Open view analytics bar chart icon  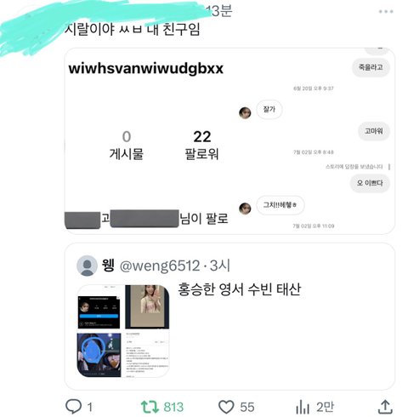pyautogui.click(x=303, y=407)
